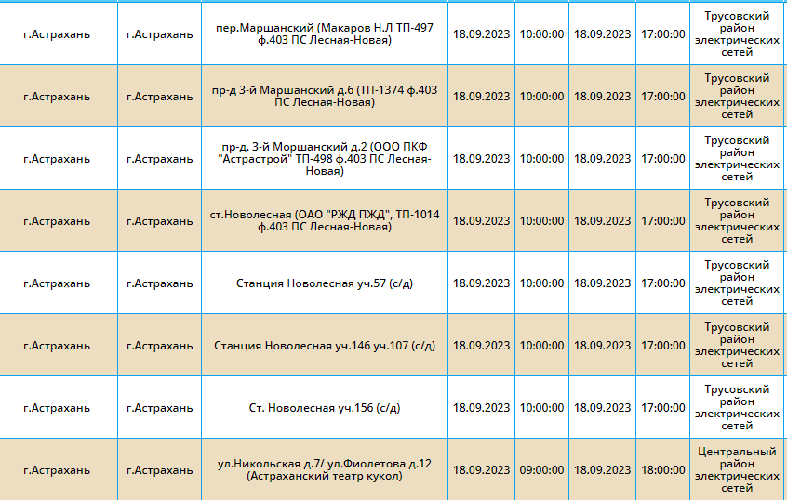This screenshot has height=500, width=787.
Task: Select date before 10:00:00 in Астрастрой ТП-498 row
Action: click(x=481, y=159)
